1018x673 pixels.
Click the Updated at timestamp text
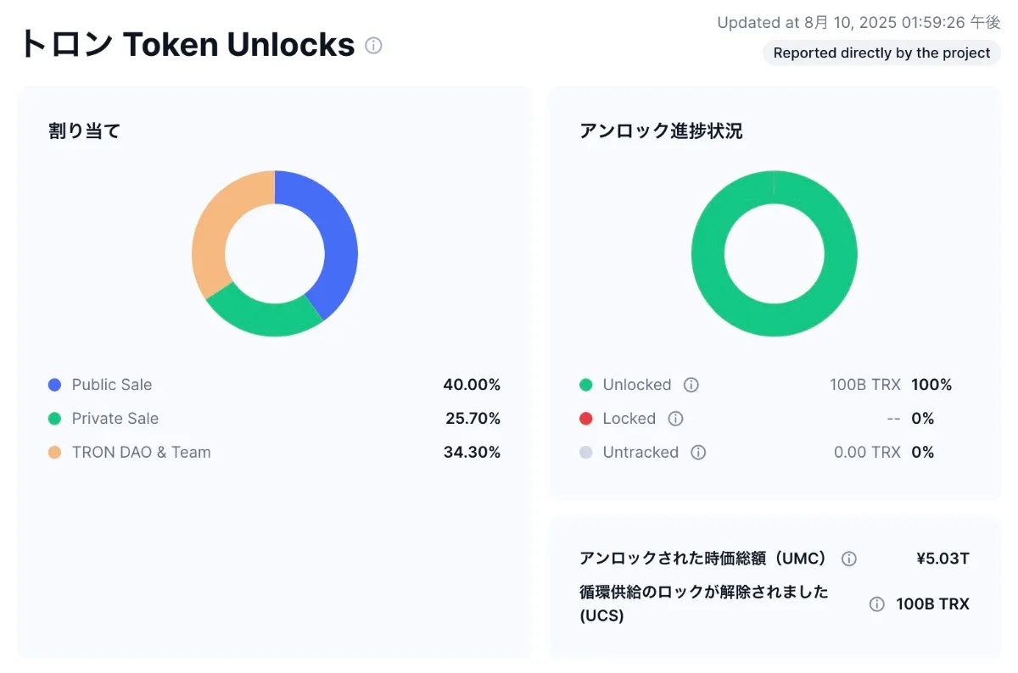click(857, 23)
